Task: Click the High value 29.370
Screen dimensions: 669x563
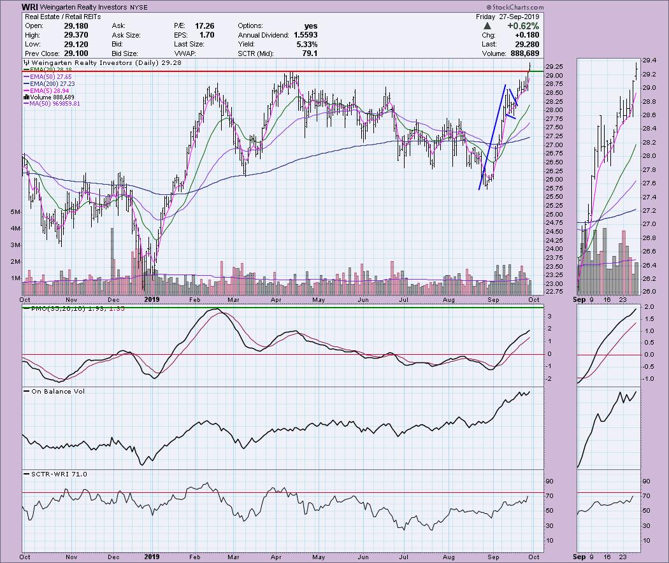Action: (x=76, y=35)
